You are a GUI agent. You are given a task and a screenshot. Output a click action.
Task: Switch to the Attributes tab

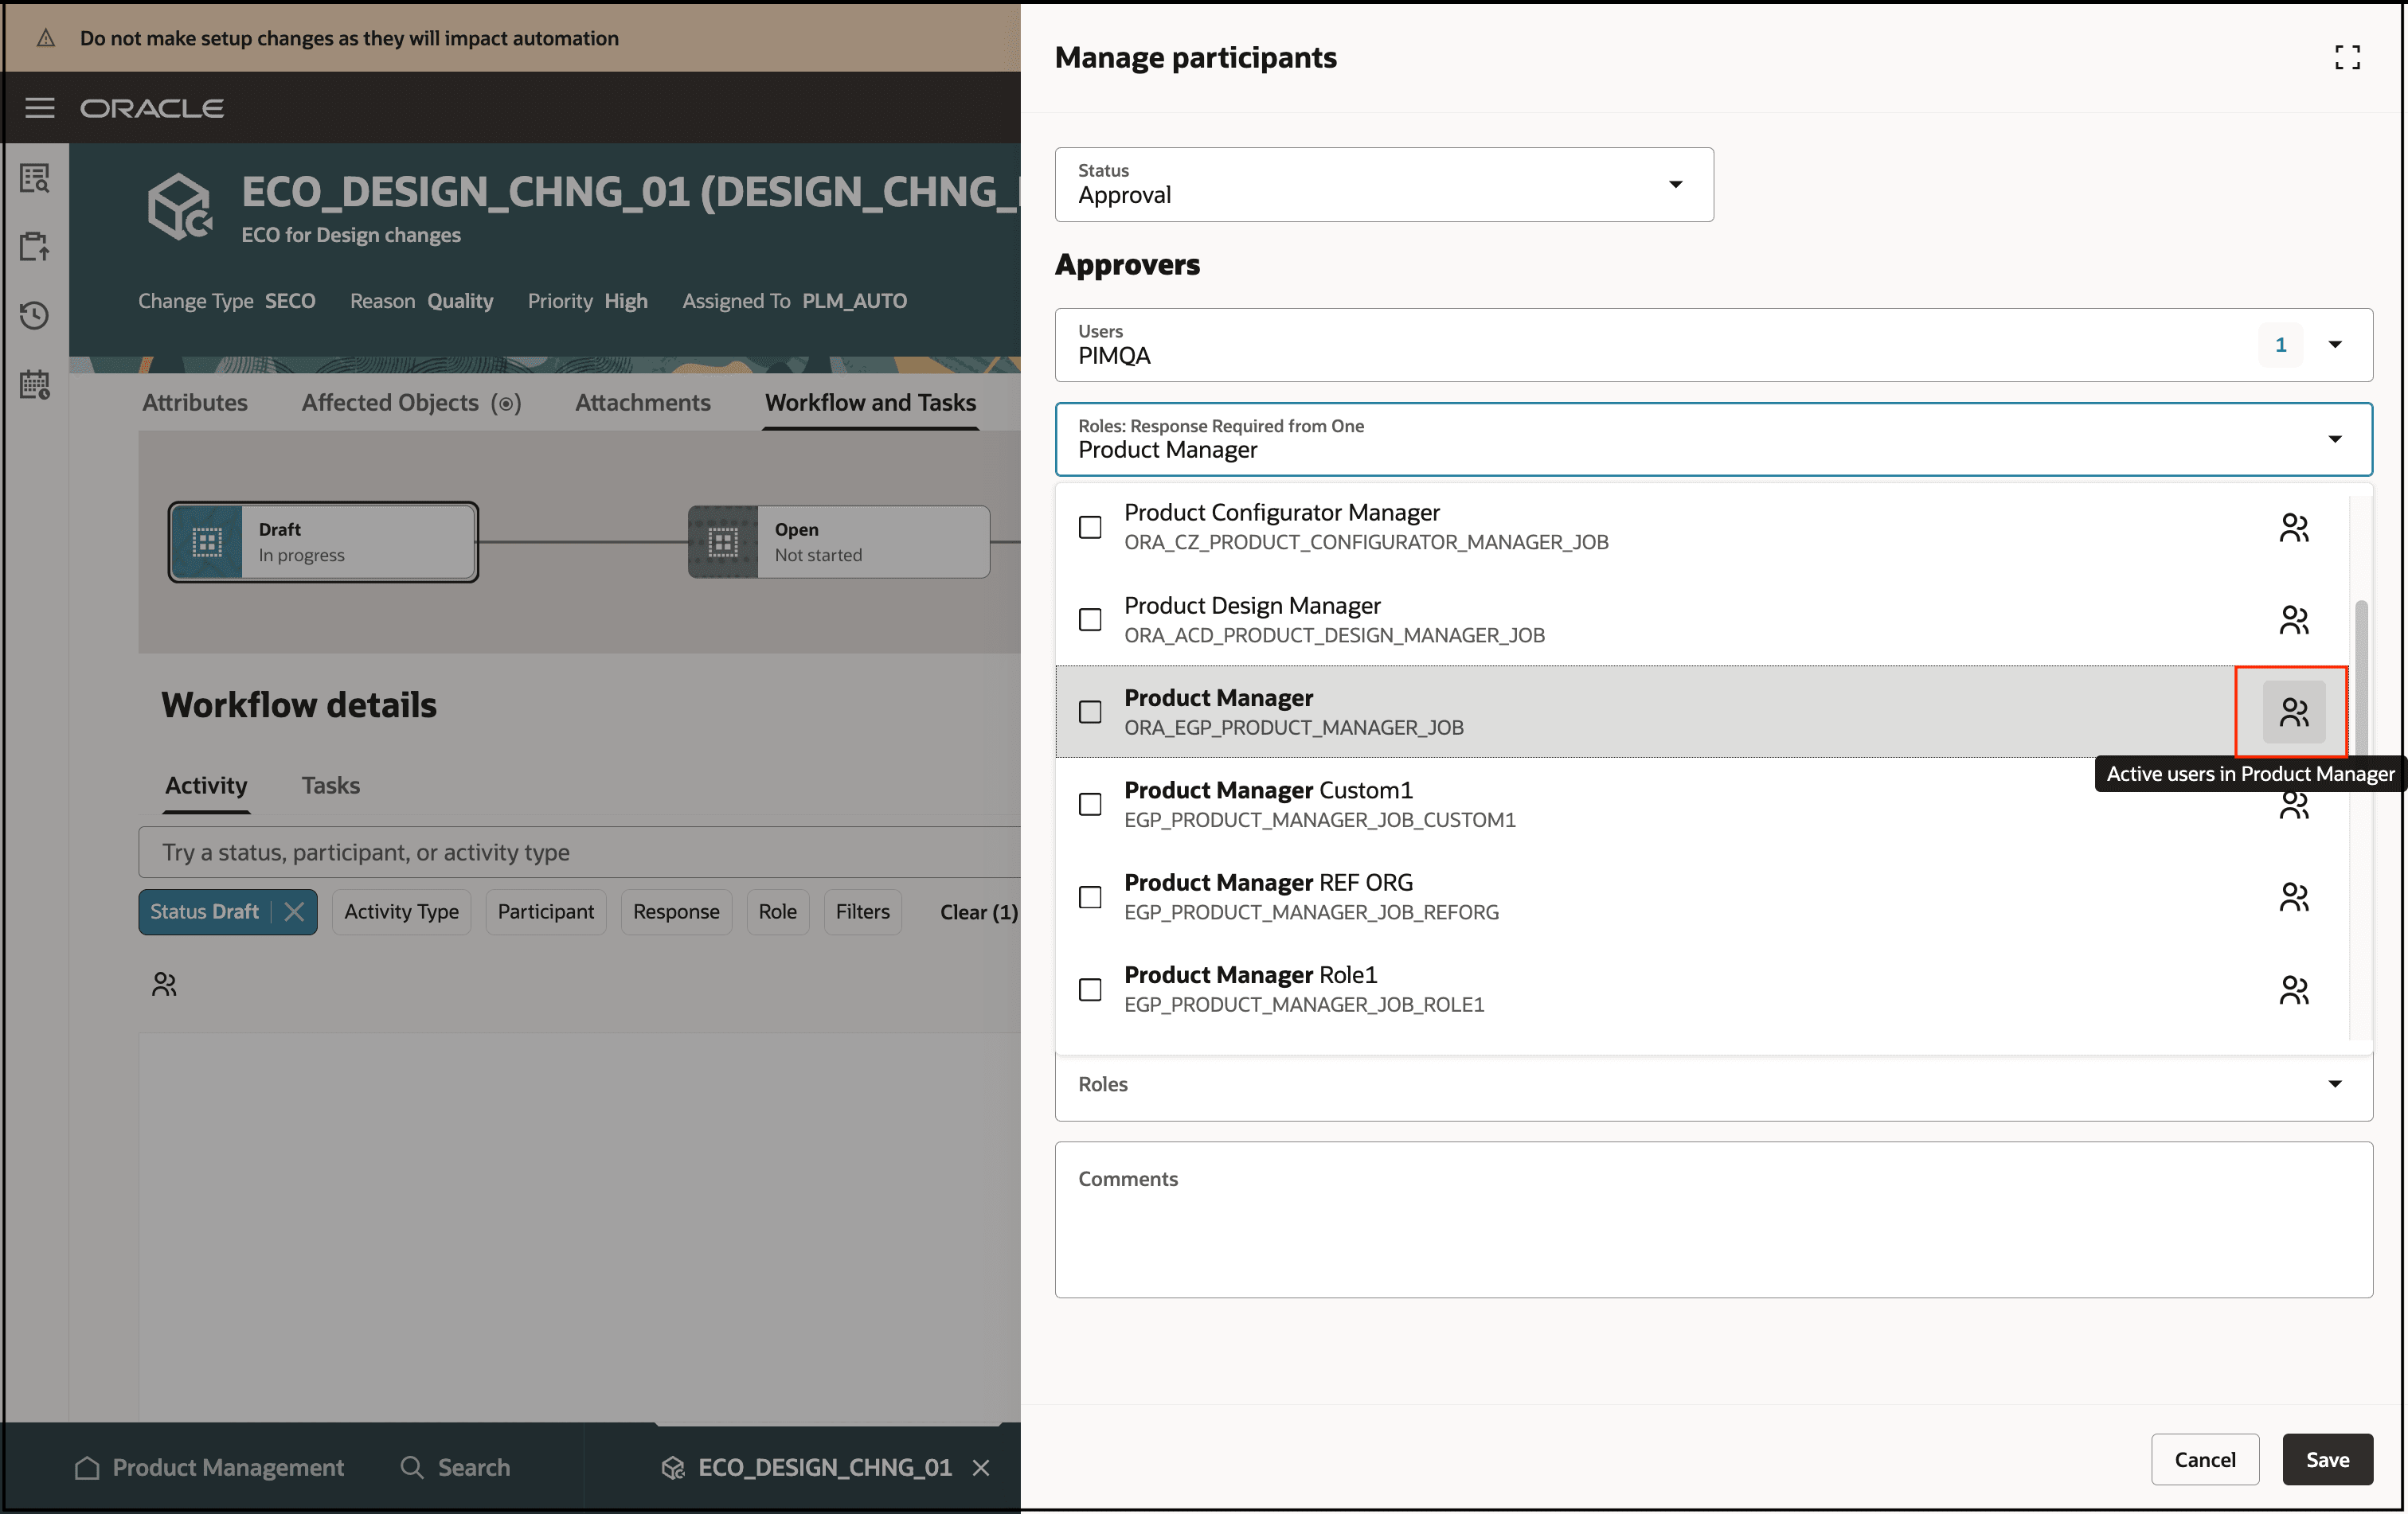click(195, 403)
